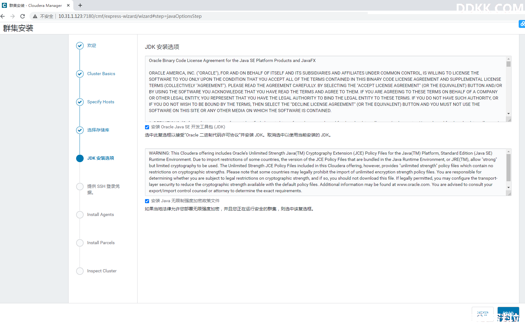Click inside the Oracle license agreement text
This screenshot has height=324, width=525.
click(326, 89)
